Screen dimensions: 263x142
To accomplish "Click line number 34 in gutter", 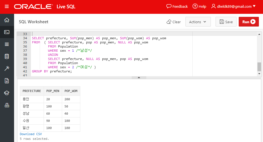I will tap(25, 38).
